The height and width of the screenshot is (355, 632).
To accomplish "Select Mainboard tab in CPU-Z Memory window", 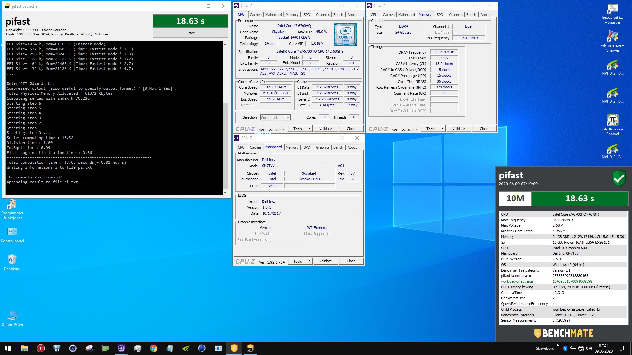I will pyautogui.click(x=407, y=15).
